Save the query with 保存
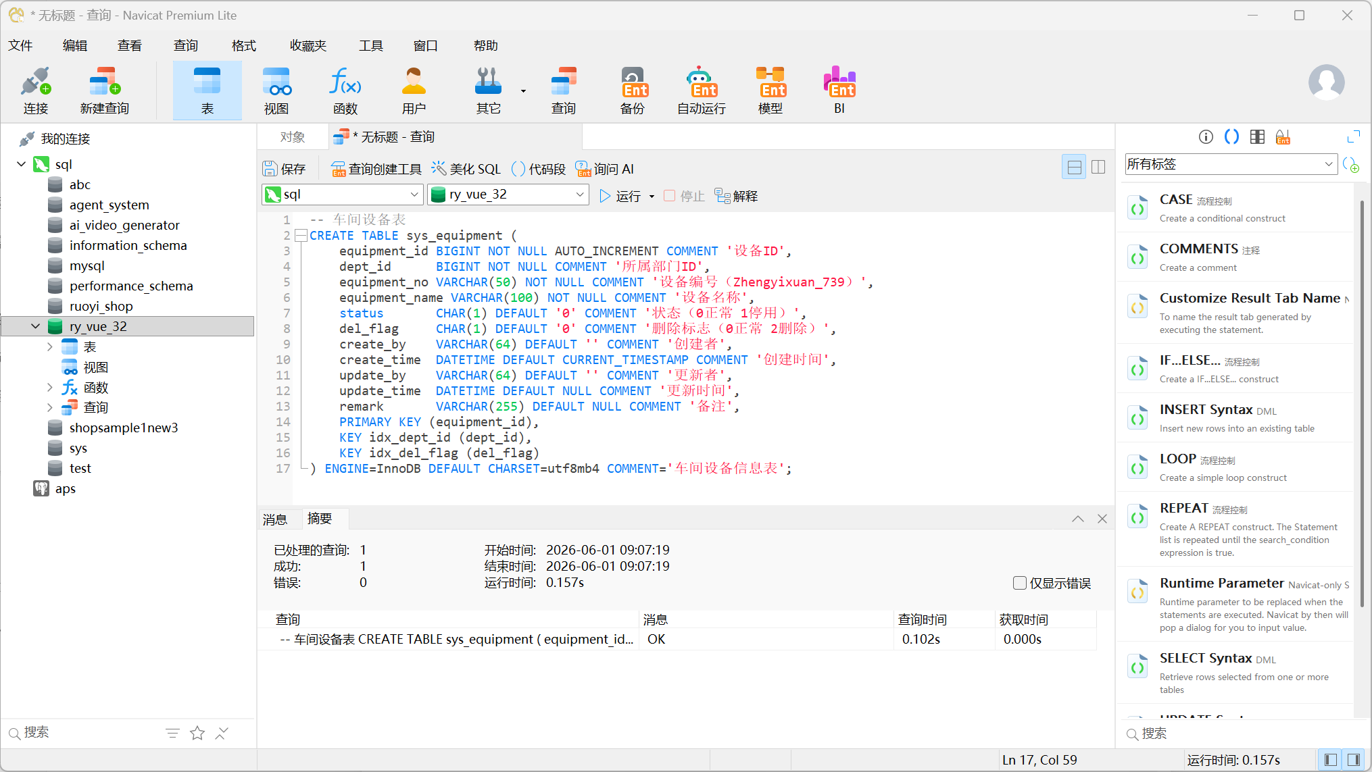Image resolution: width=1372 pixels, height=772 pixels. pos(285,169)
